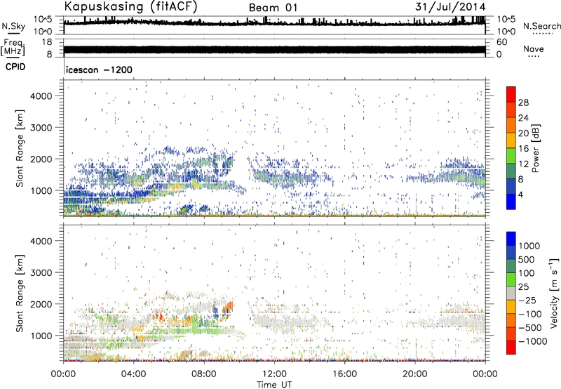The image size is (561, 389).
Task: Click the date "31/Jul/2014"
Action: [450, 7]
